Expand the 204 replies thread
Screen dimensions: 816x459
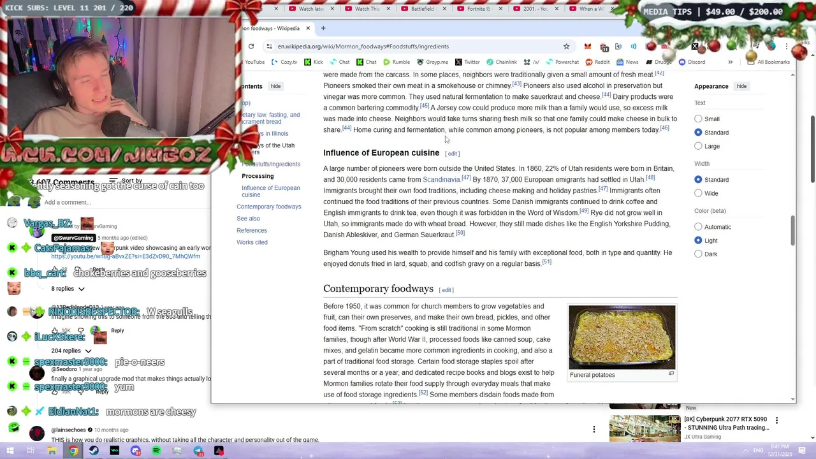(71, 351)
